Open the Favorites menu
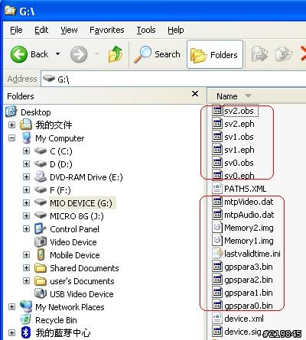Viewport: 306px width, 340px height. (x=107, y=30)
